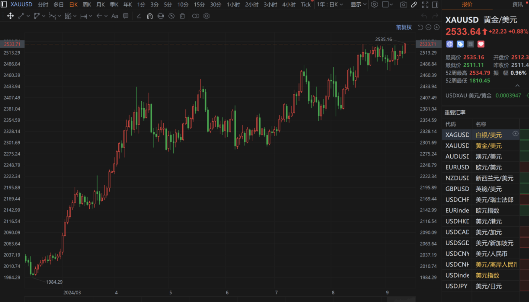The width and height of the screenshot is (529, 302).
Task: Take a chart screenshot with camera icon
Action: 403,5
